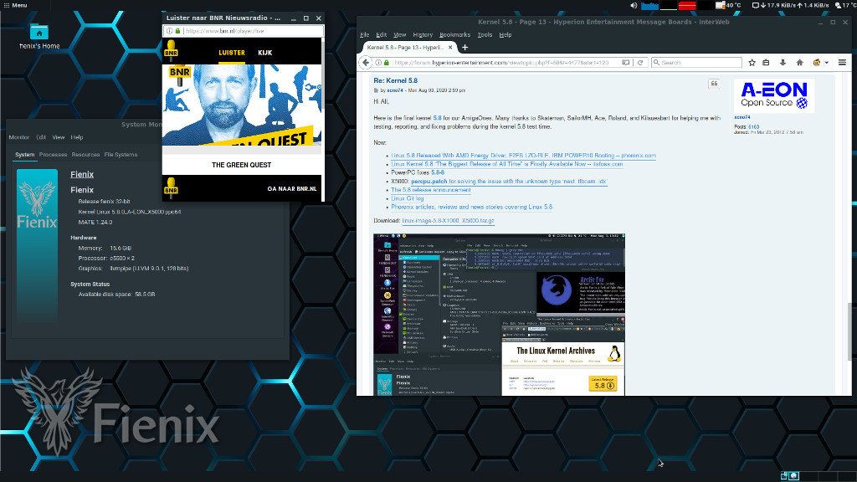Click the green padlock in InterWeb address bar
Image resolution: width=857 pixels, height=482 pixels.
(x=387, y=62)
